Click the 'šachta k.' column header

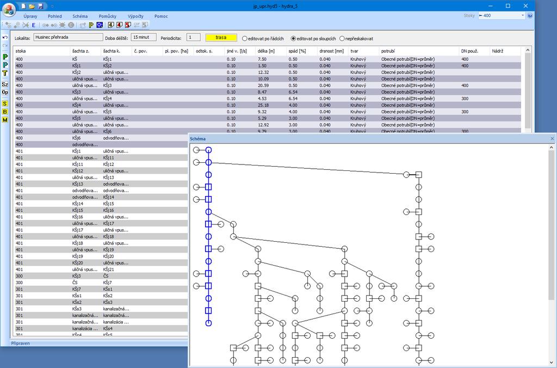tap(116, 51)
